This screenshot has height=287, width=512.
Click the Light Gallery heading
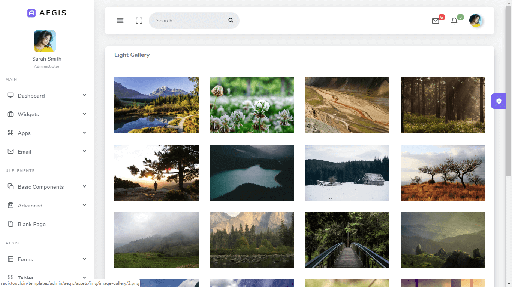pyautogui.click(x=132, y=55)
